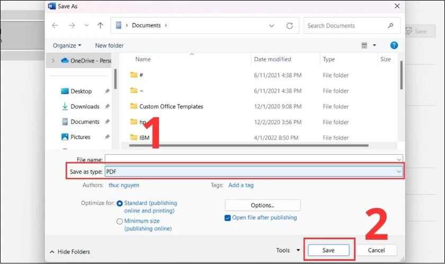Go back with the left arrow
Screen dimensions: 445x264
click(x=55, y=25)
